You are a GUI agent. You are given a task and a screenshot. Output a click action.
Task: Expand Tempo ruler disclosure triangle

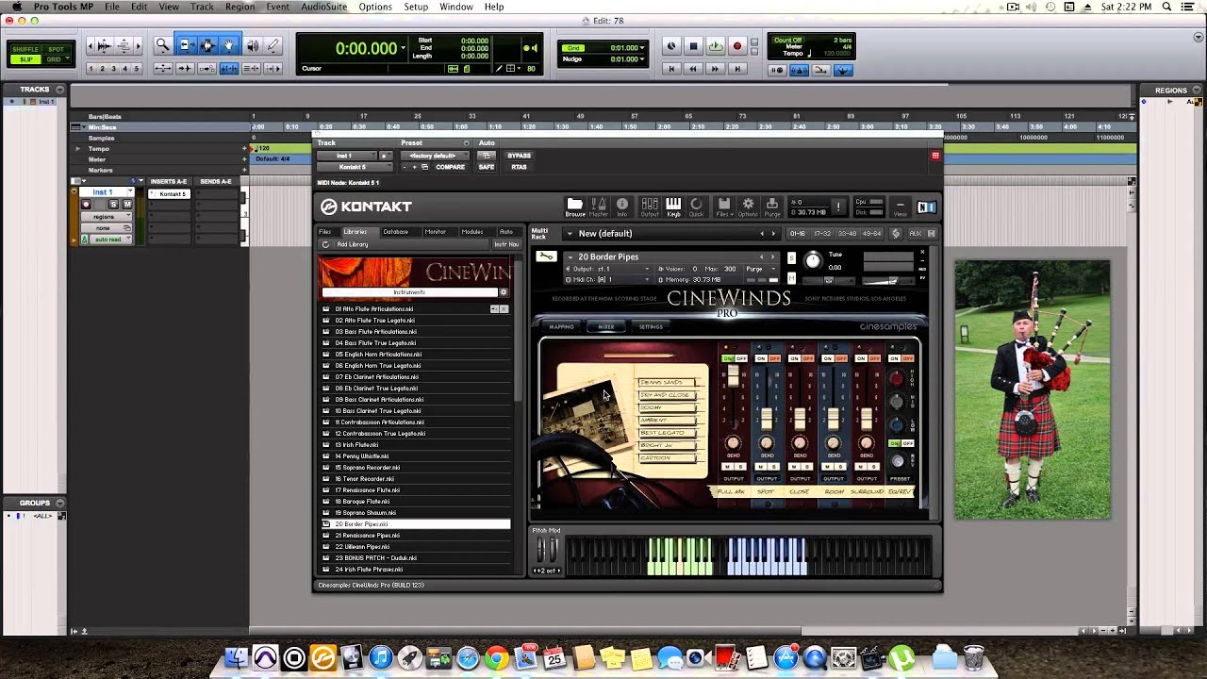click(78, 149)
